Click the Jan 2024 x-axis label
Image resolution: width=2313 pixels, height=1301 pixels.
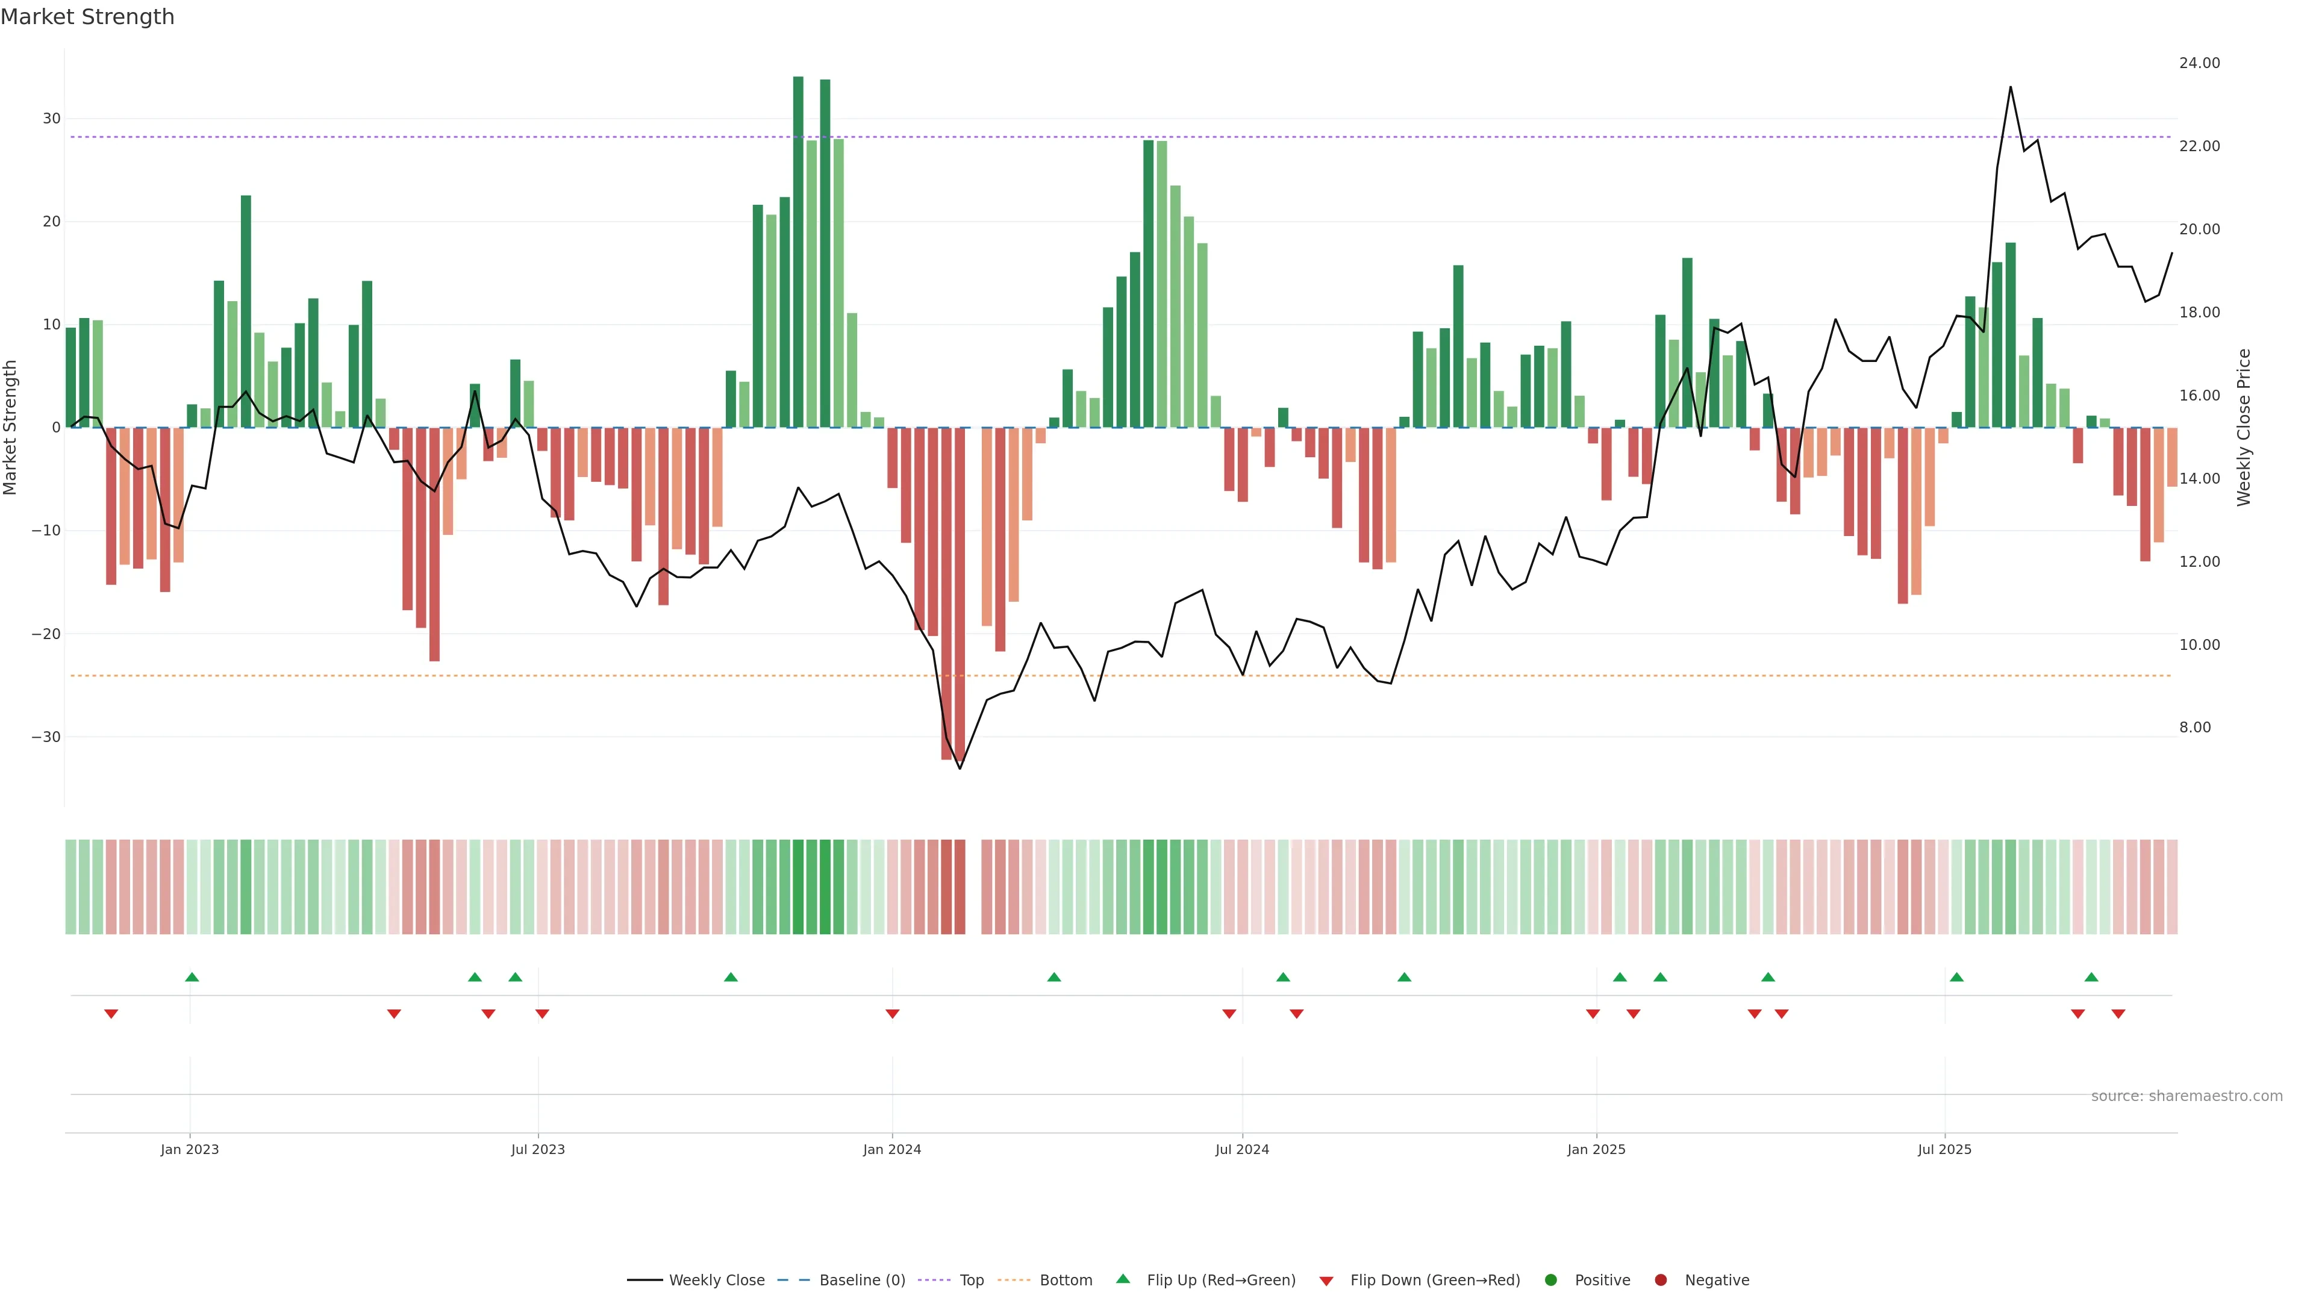tap(891, 1149)
